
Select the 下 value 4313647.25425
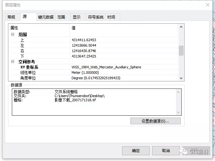pos(84,56)
